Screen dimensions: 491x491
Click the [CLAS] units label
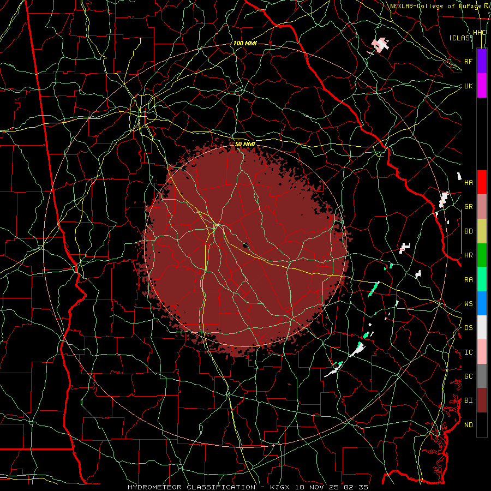tap(460, 38)
